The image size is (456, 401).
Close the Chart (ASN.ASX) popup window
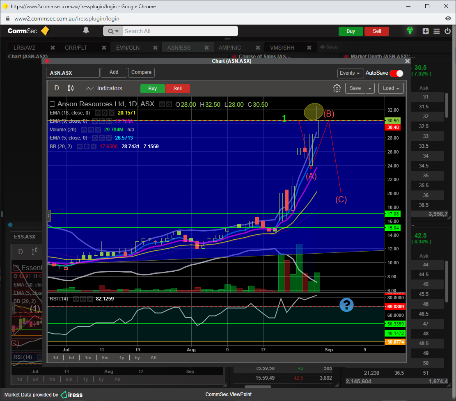(x=408, y=61)
